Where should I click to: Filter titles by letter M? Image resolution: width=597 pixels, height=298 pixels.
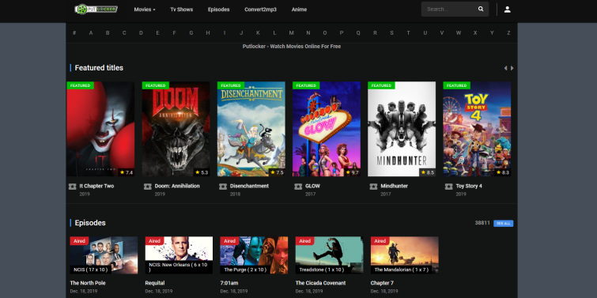pyautogui.click(x=291, y=33)
